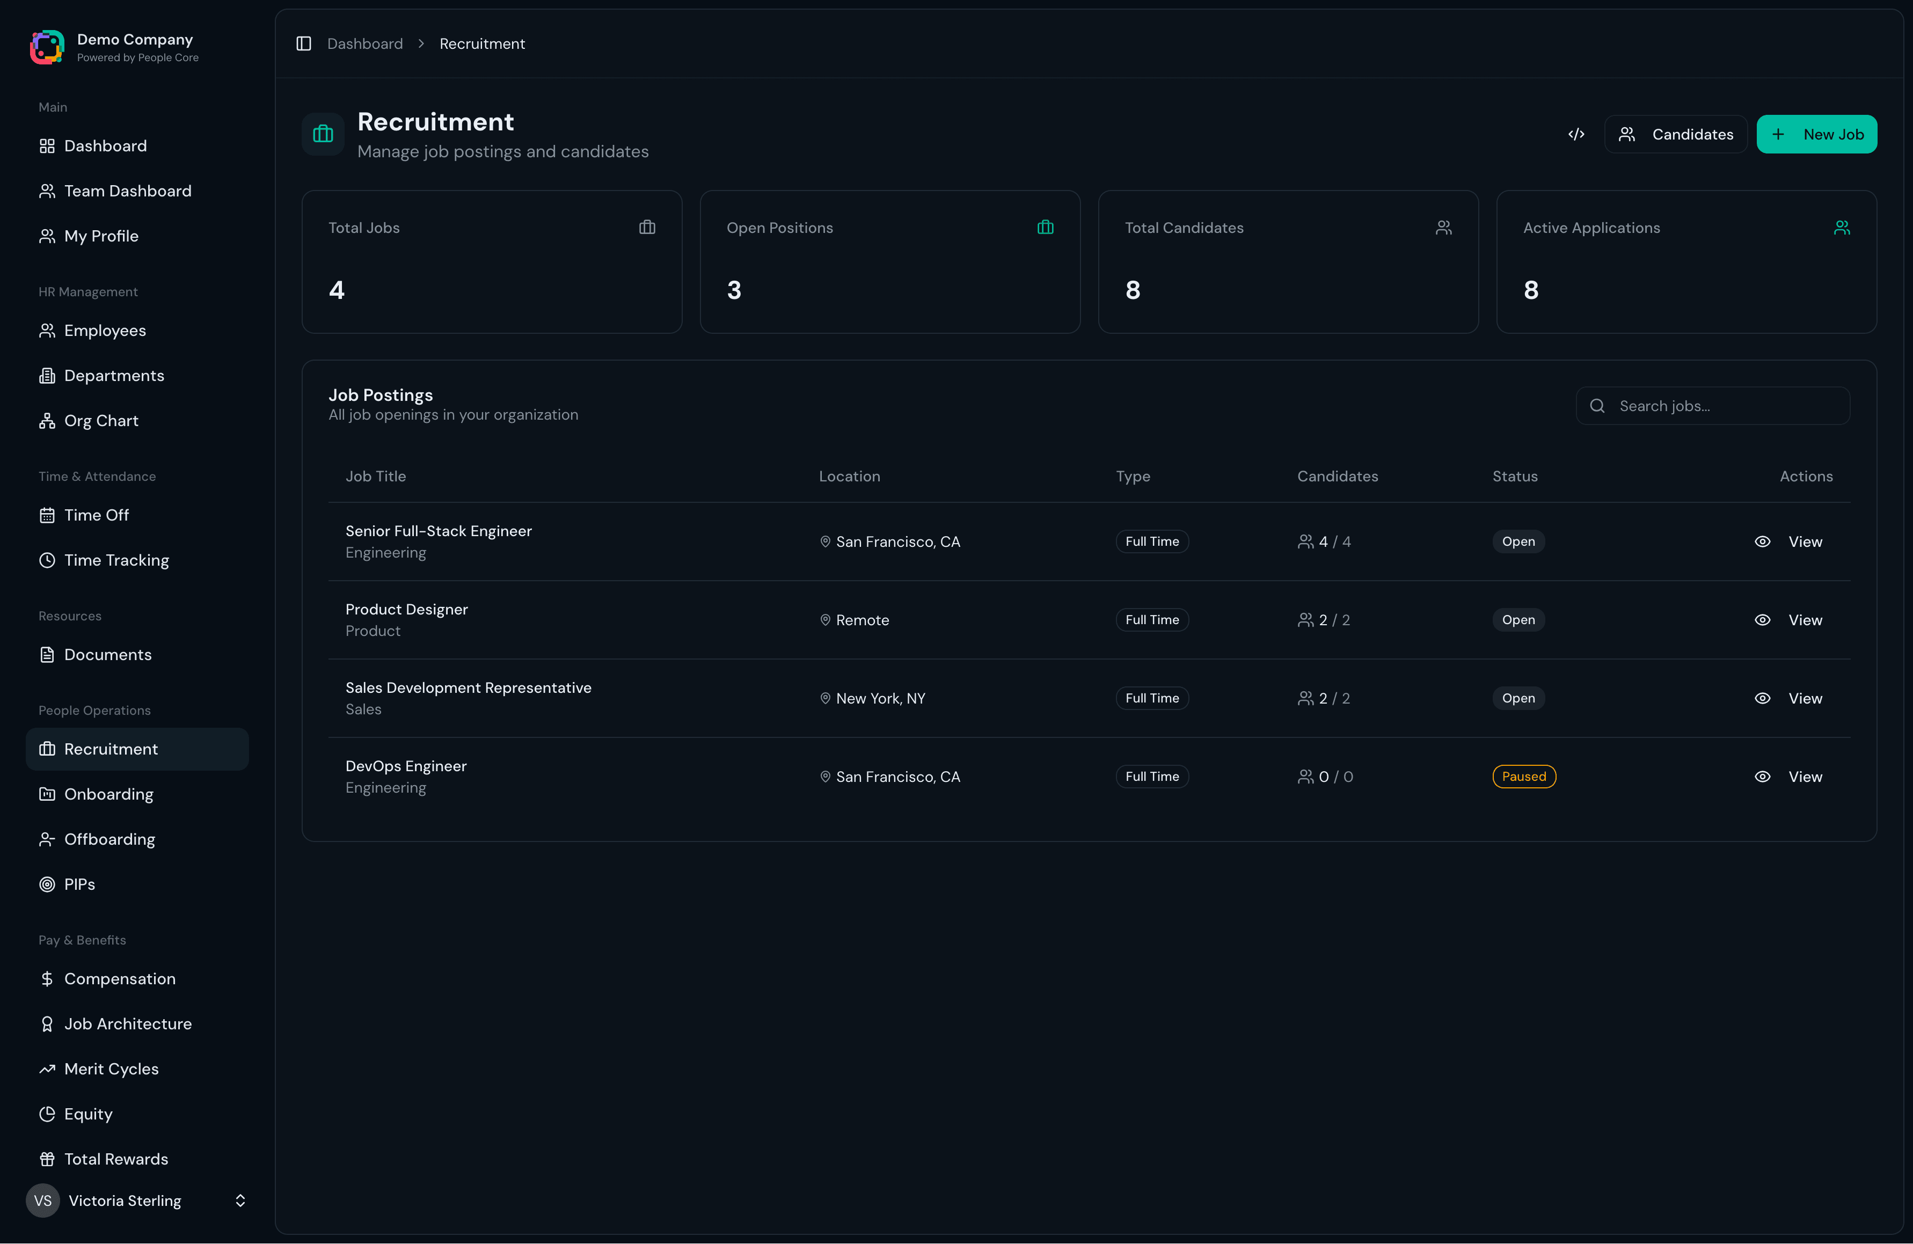Toggle the sidebar panel icon
The width and height of the screenshot is (1913, 1244).
304,43
